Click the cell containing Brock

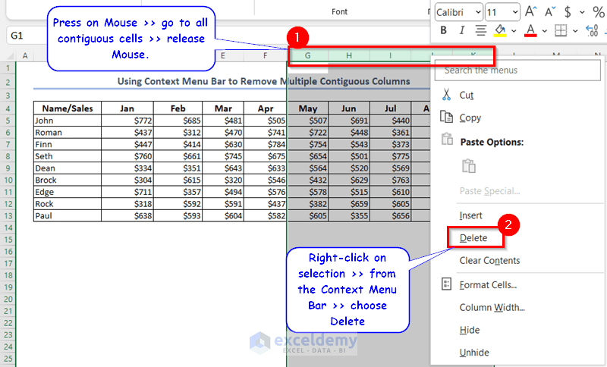click(x=68, y=180)
